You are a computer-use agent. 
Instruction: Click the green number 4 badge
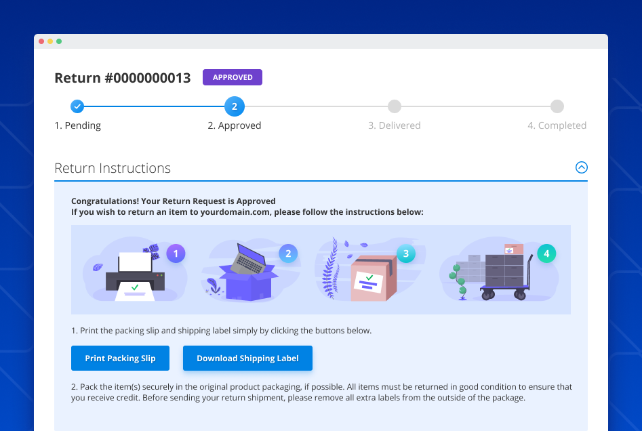coord(546,254)
